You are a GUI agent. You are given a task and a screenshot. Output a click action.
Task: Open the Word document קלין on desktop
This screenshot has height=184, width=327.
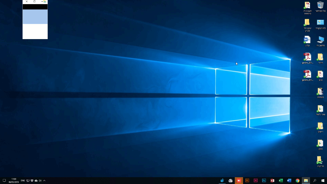pyautogui.click(x=307, y=41)
